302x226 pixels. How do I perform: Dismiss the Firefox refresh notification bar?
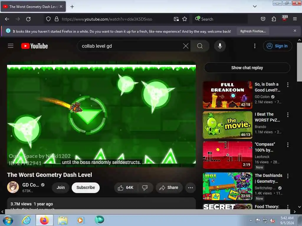[x=295, y=31]
